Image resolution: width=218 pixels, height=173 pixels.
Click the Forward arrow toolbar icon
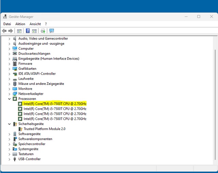11,31
